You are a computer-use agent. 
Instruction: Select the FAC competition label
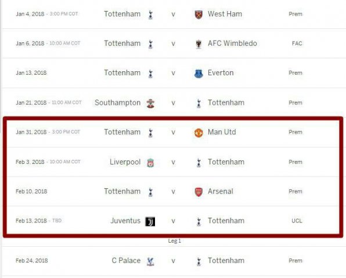[297, 43]
